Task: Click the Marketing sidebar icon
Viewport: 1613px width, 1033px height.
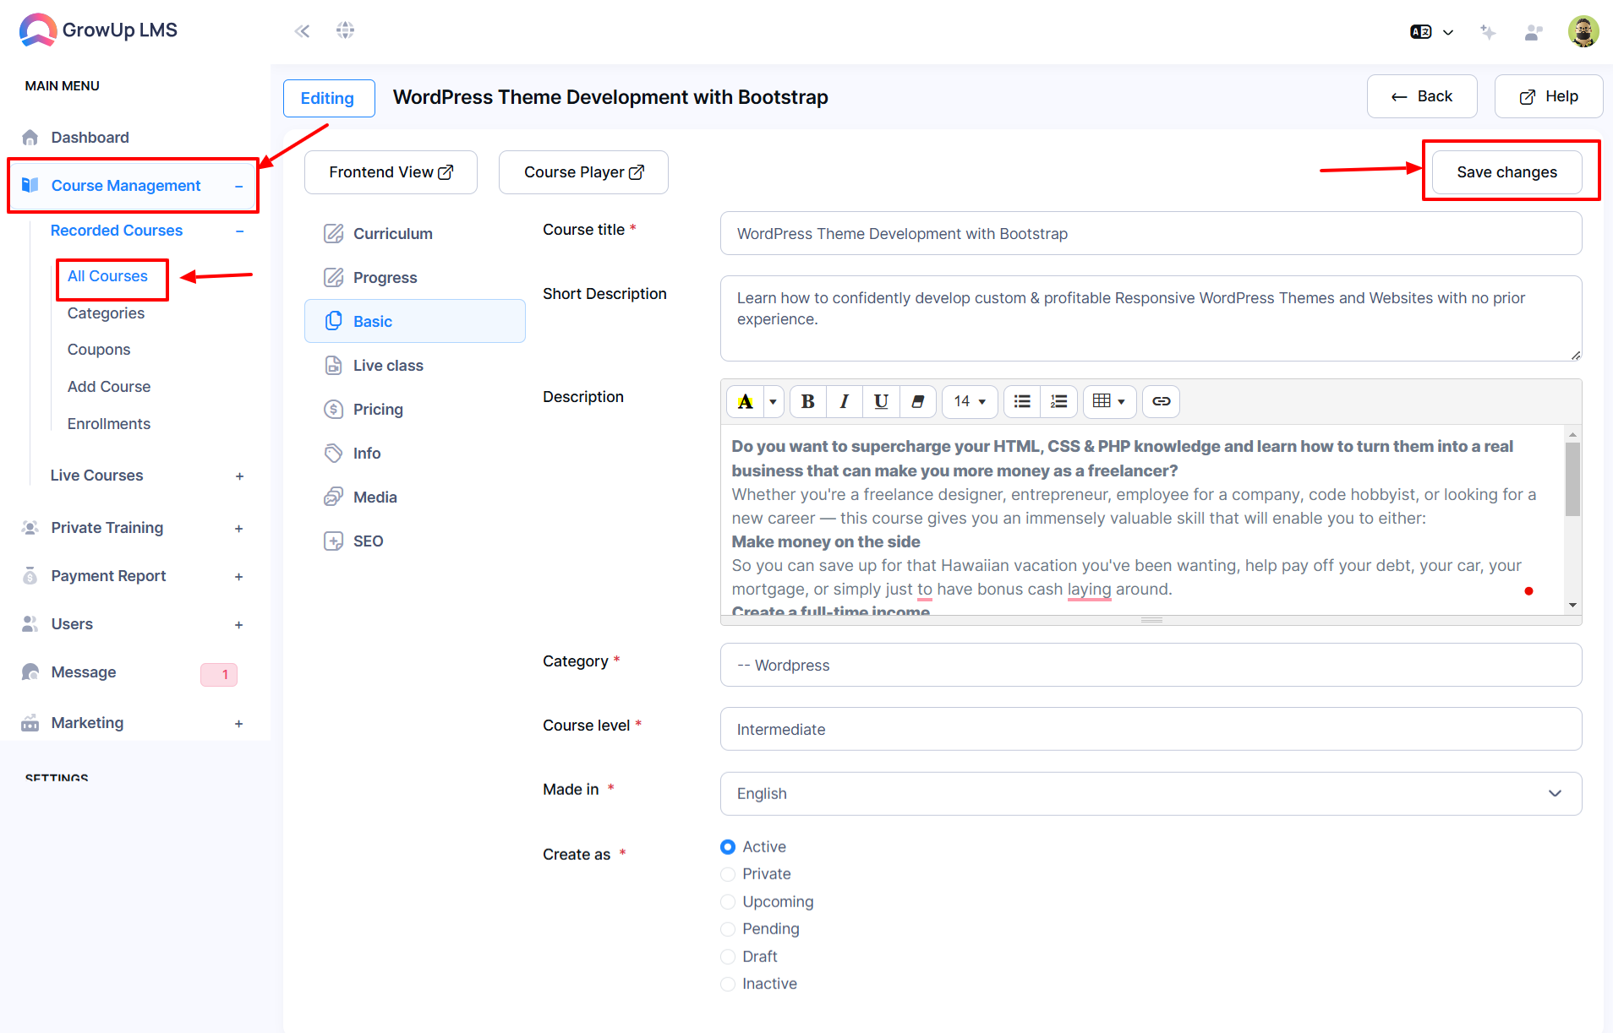Action: click(30, 723)
